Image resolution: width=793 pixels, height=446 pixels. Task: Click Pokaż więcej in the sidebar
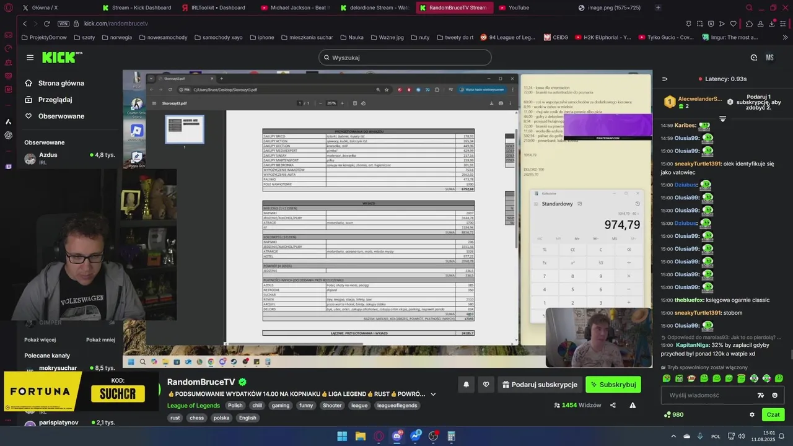(x=40, y=339)
